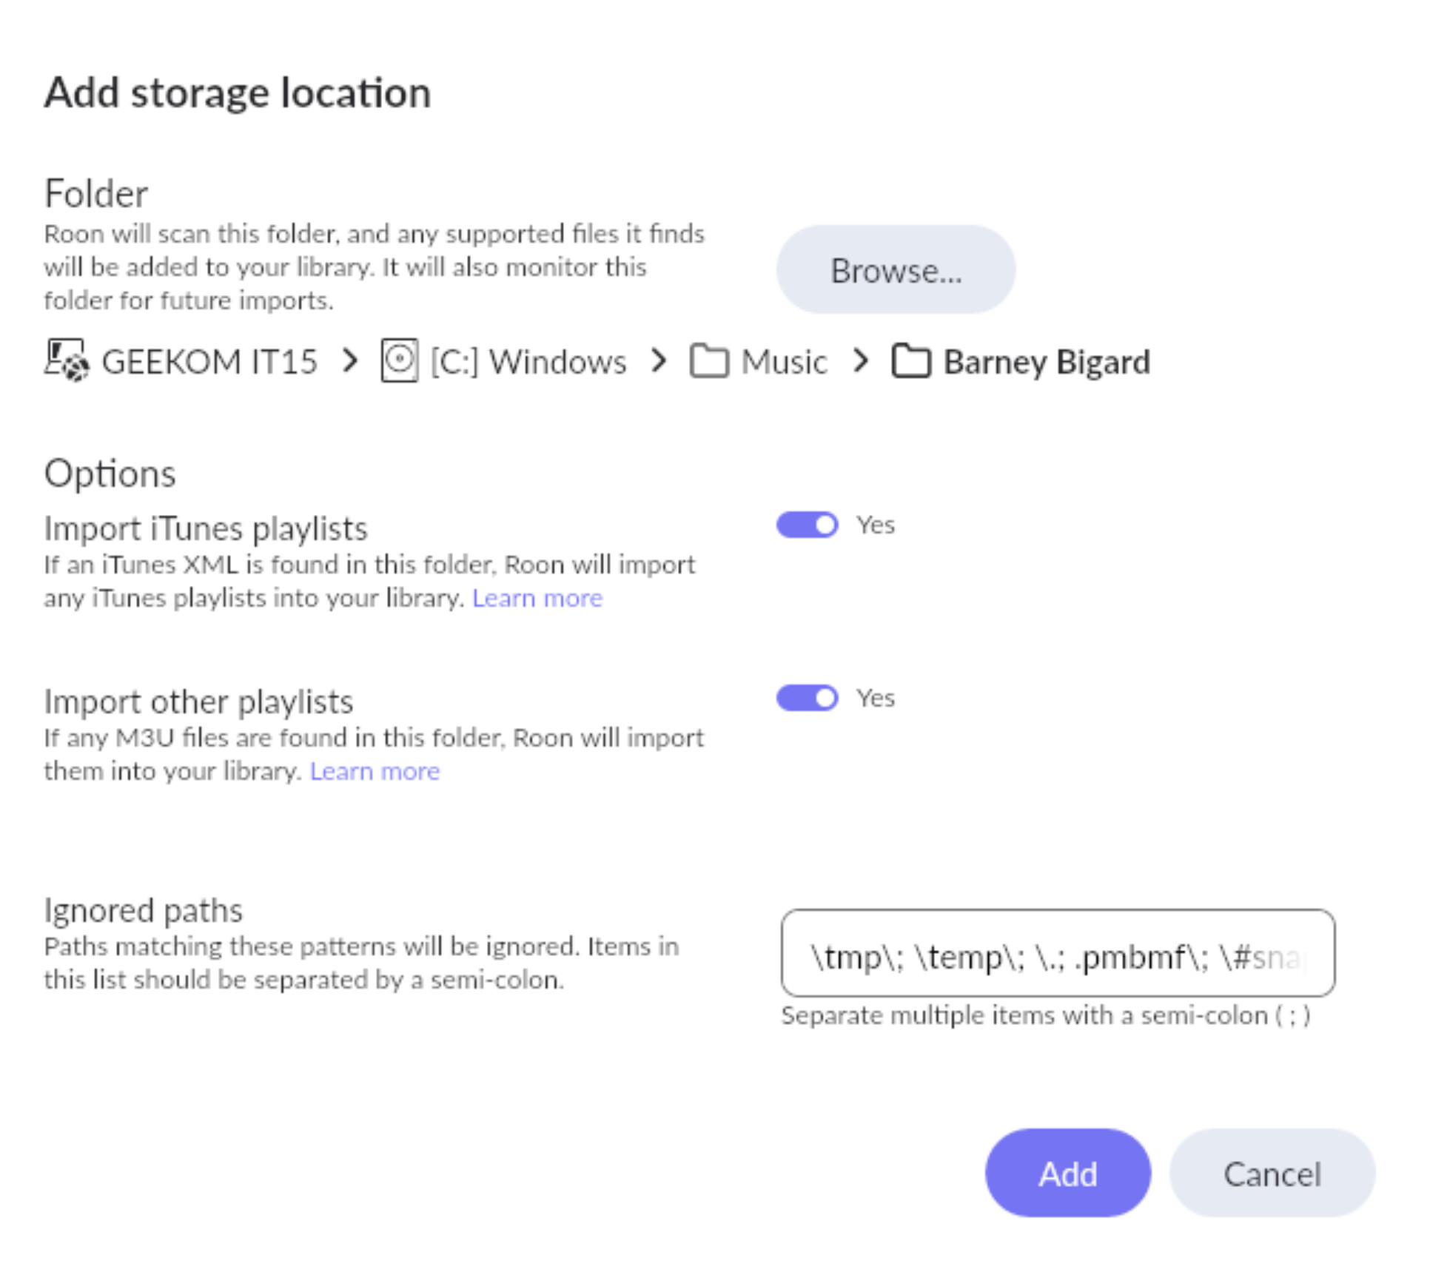This screenshot has width=1430, height=1272.
Task: Click chevron after Music breadcrumb
Action: coord(860,361)
